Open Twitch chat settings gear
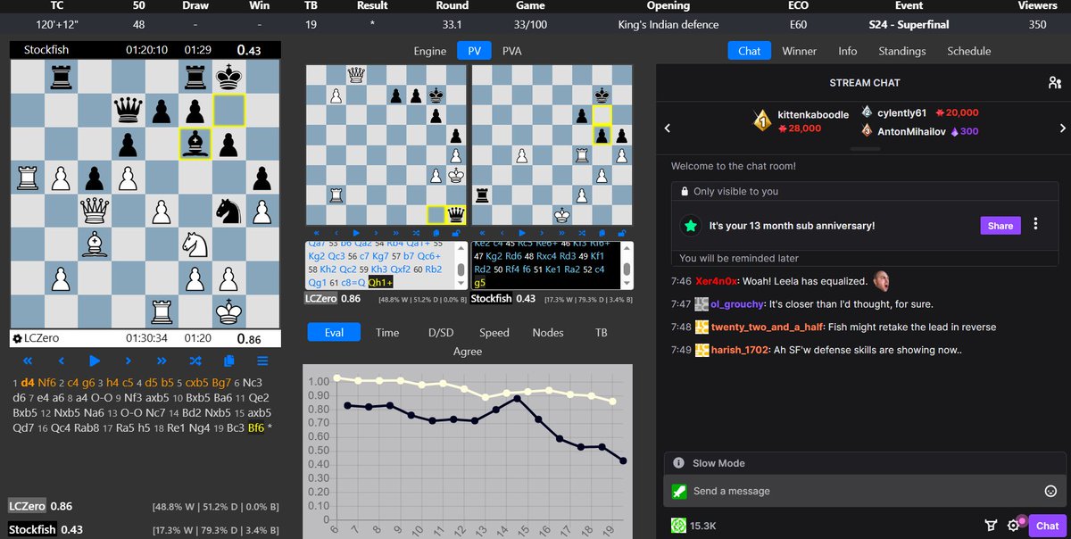This screenshot has height=539, width=1071. pos(1014,526)
